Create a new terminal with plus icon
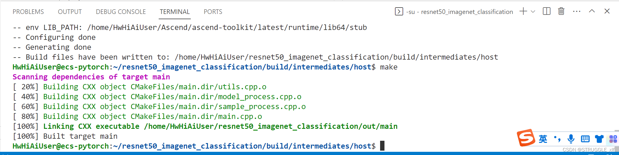The image size is (619, 155). (523, 11)
